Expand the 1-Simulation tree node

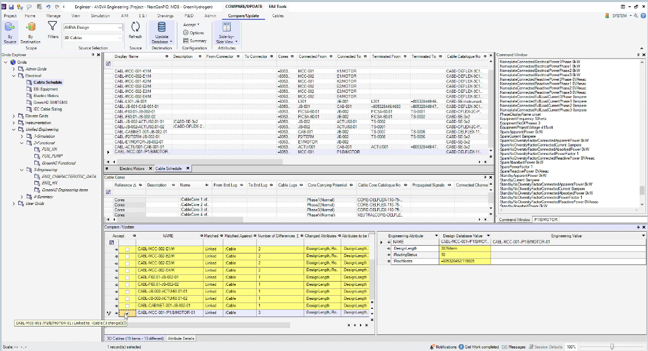[22, 136]
